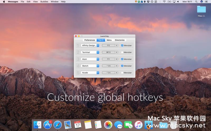The height and width of the screenshot is (131, 211).
Task: Open the battery status menu
Action: (x=169, y=2)
